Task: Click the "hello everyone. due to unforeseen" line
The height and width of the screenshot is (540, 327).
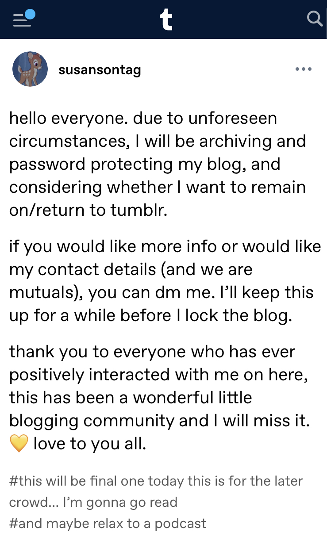Action: tap(143, 118)
